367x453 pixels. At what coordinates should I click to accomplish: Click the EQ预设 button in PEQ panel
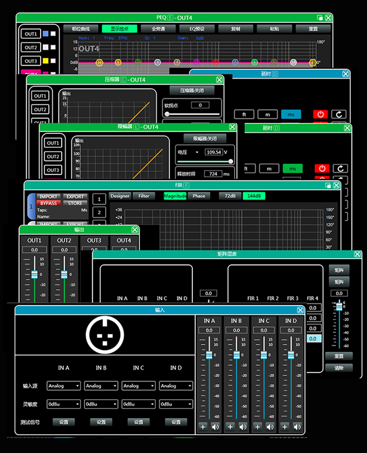point(197,28)
